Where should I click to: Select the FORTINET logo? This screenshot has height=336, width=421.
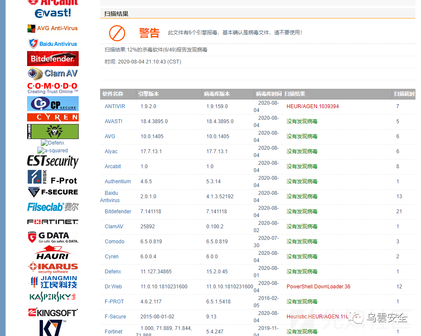point(52,221)
